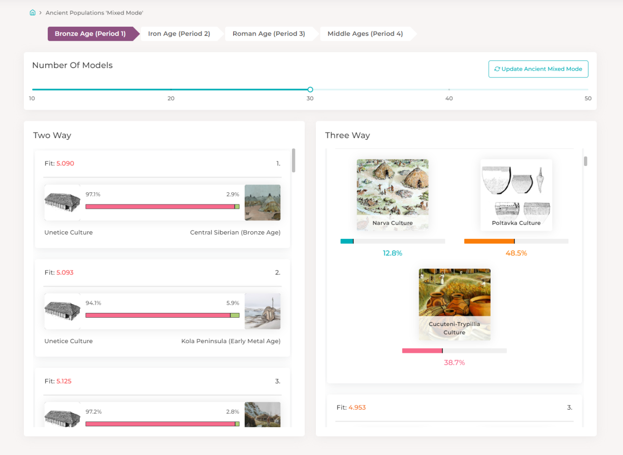Click the Update Ancient Mixed Mode button

[538, 69]
